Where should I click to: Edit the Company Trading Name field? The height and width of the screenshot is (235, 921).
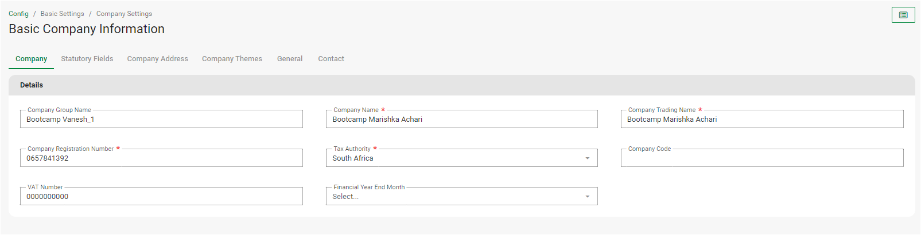pos(761,120)
